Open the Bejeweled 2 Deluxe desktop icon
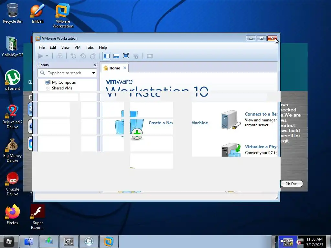This screenshot has width=331, height=248. 13,117
